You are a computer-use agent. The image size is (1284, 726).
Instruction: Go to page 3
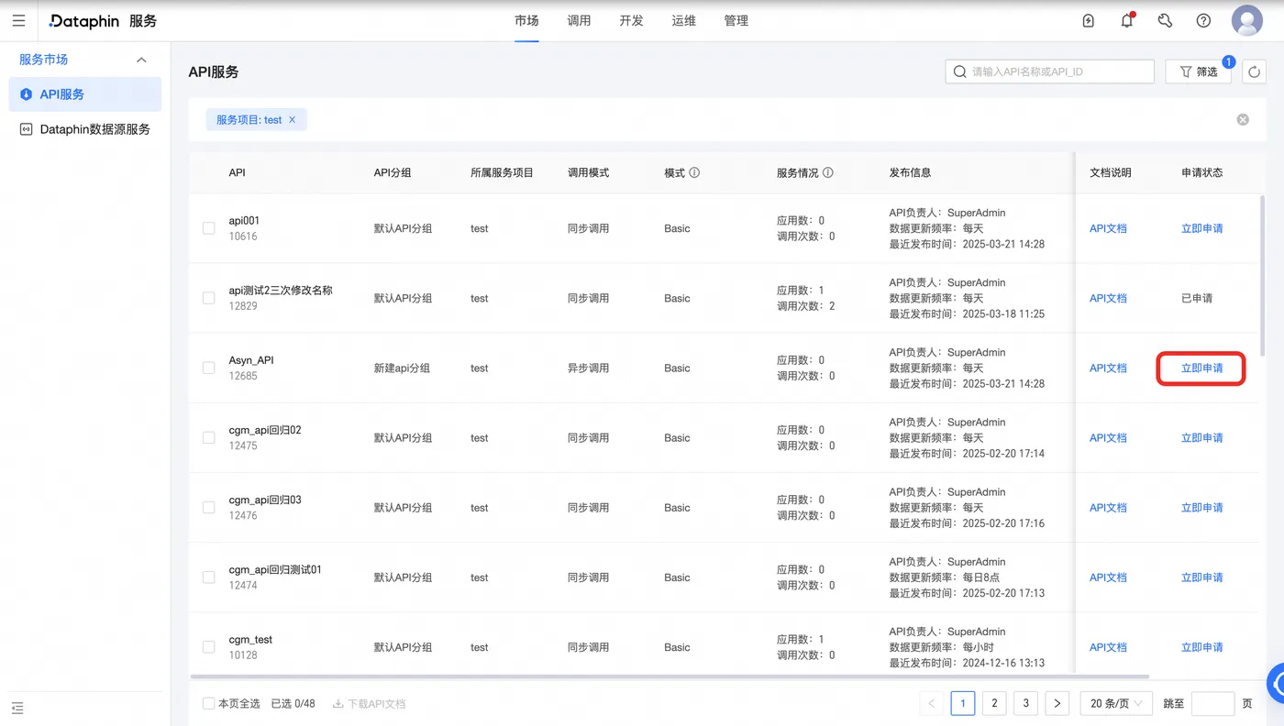(x=1026, y=703)
